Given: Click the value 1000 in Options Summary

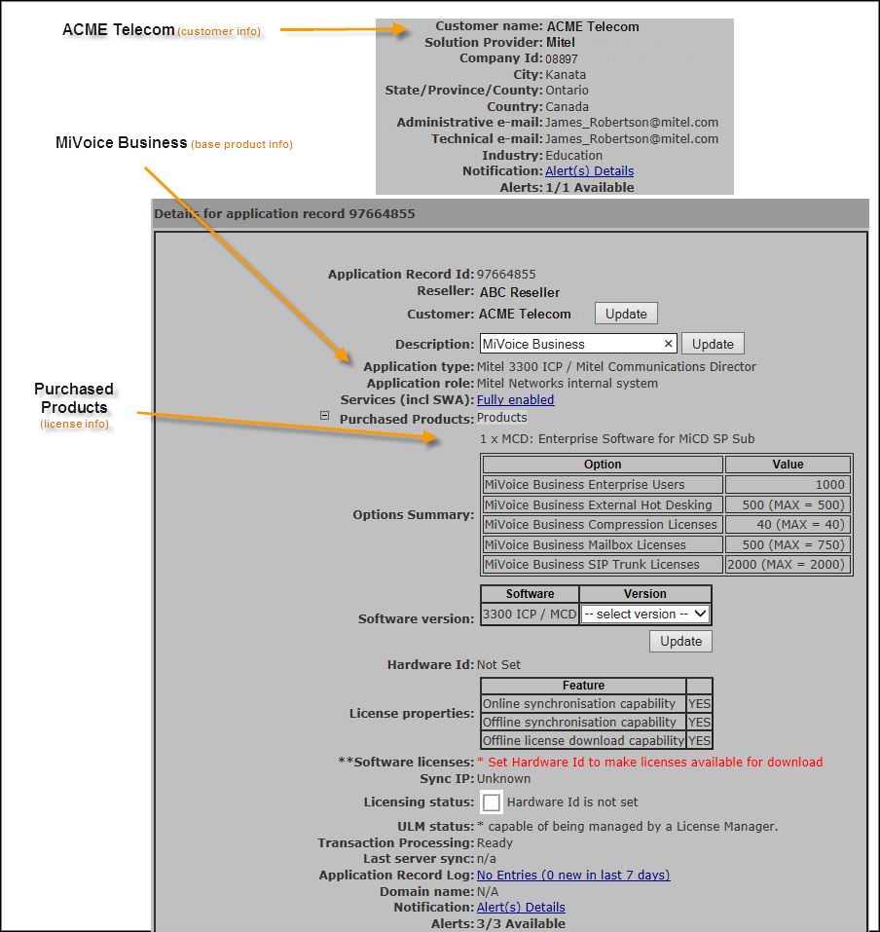Looking at the screenshot, I should (x=829, y=484).
